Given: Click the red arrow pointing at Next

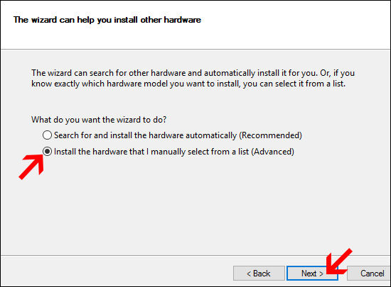Looking at the screenshot, I should pyautogui.click(x=338, y=261).
